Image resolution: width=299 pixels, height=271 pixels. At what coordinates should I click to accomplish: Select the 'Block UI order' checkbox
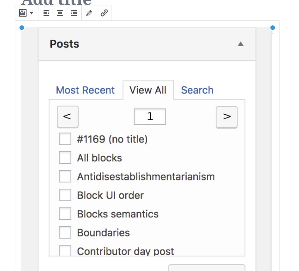(65, 195)
